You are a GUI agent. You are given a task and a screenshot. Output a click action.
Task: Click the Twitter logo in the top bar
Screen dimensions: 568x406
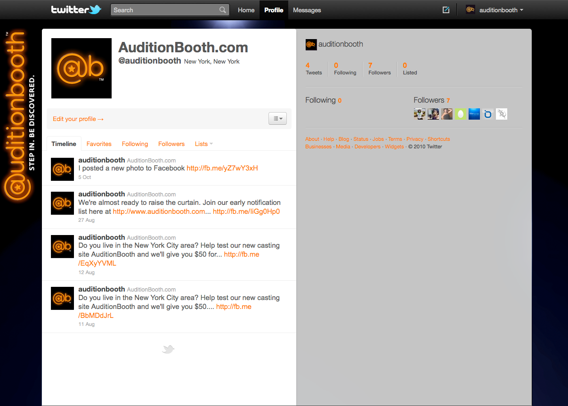[76, 10]
